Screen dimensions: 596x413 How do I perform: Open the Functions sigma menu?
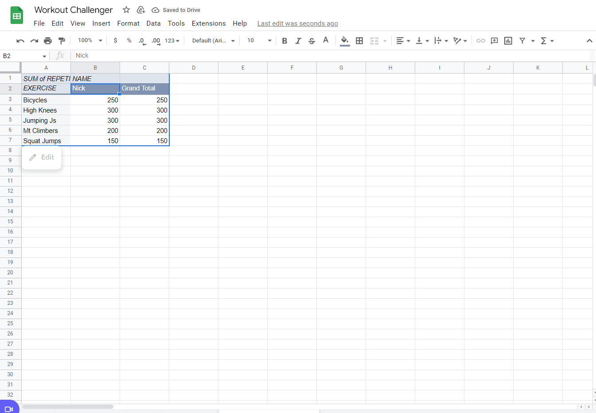(x=547, y=41)
